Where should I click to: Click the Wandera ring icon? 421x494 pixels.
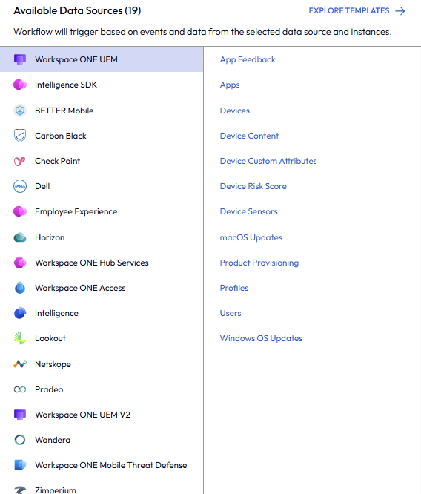point(20,440)
